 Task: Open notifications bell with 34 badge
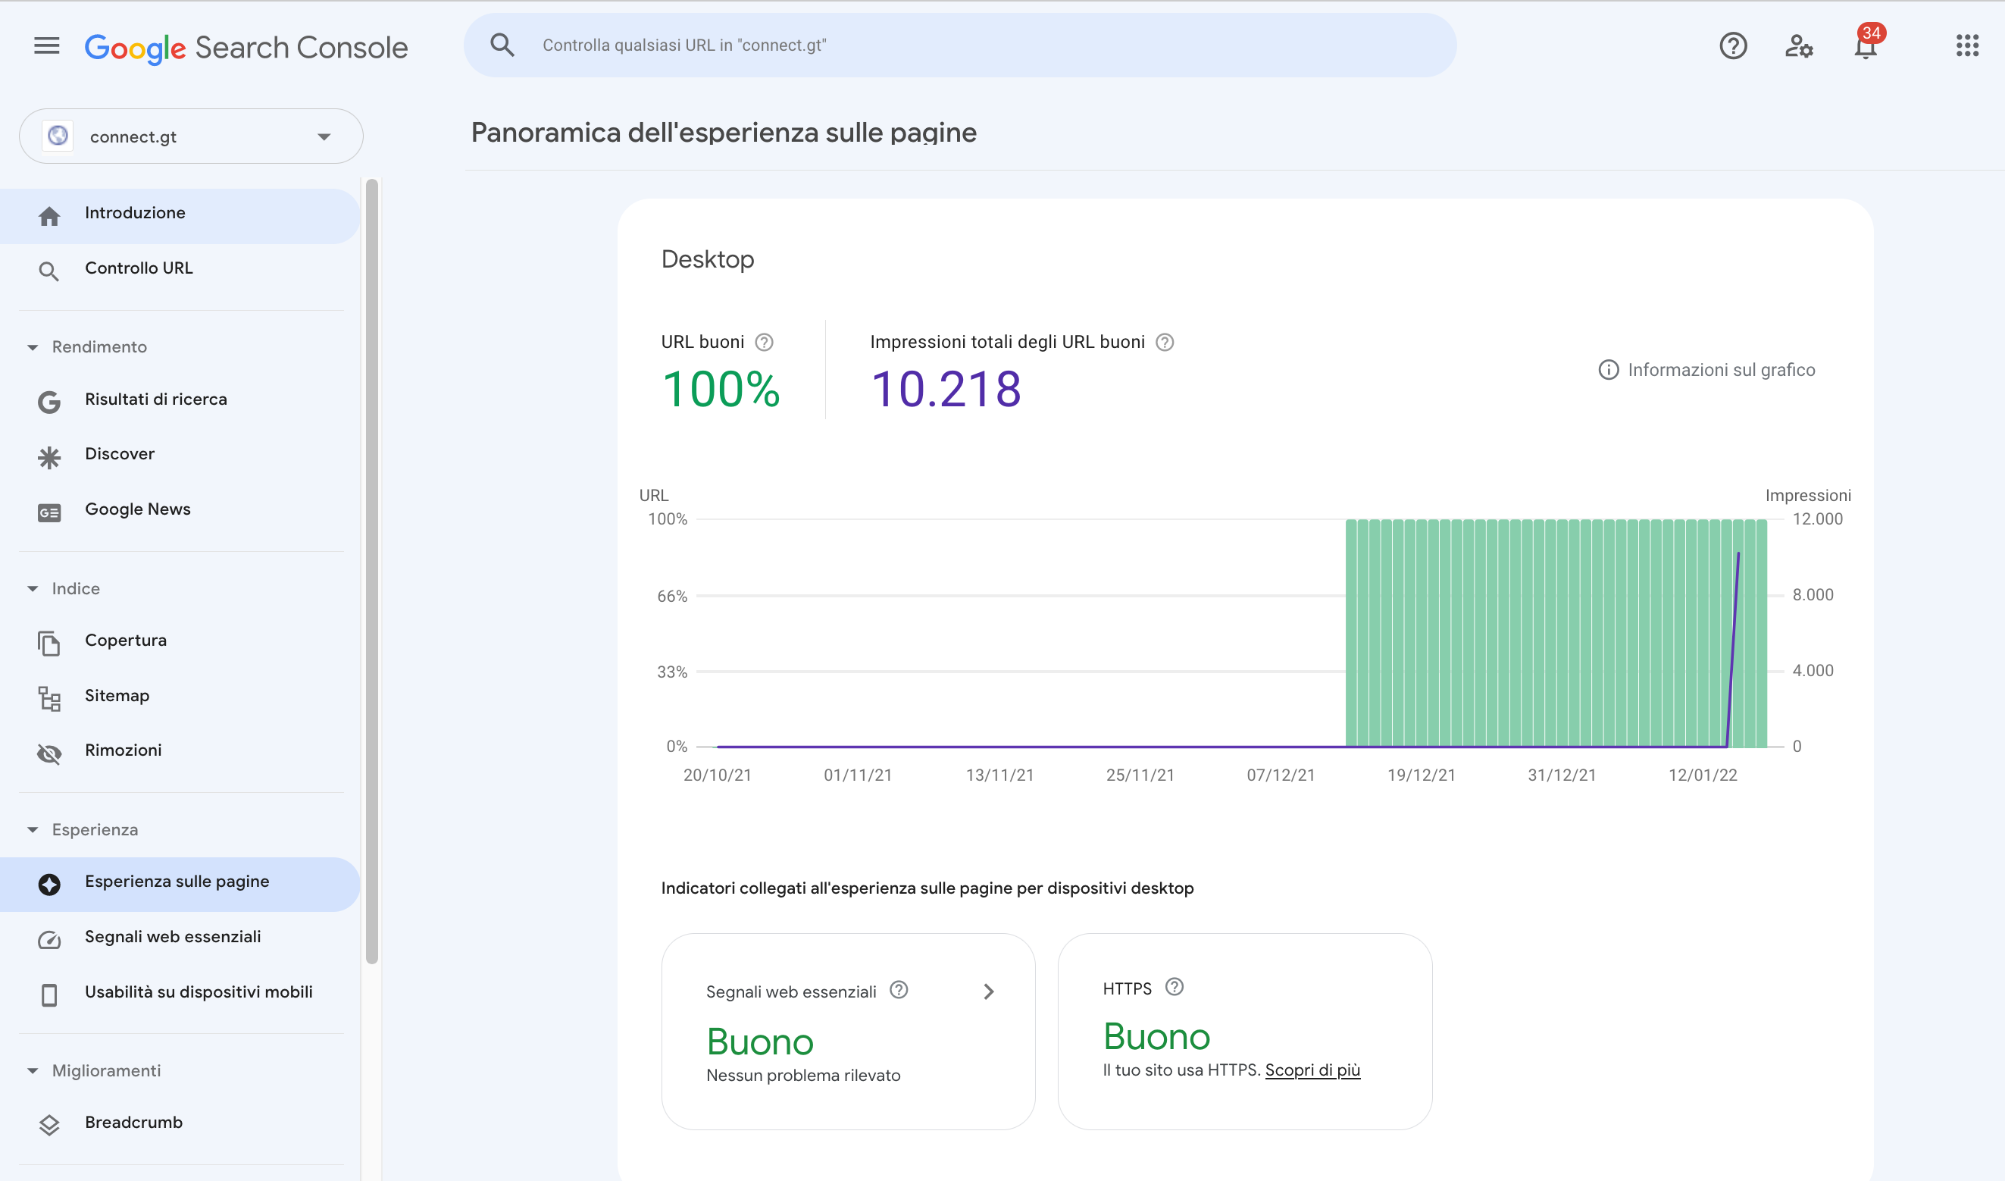1866,45
